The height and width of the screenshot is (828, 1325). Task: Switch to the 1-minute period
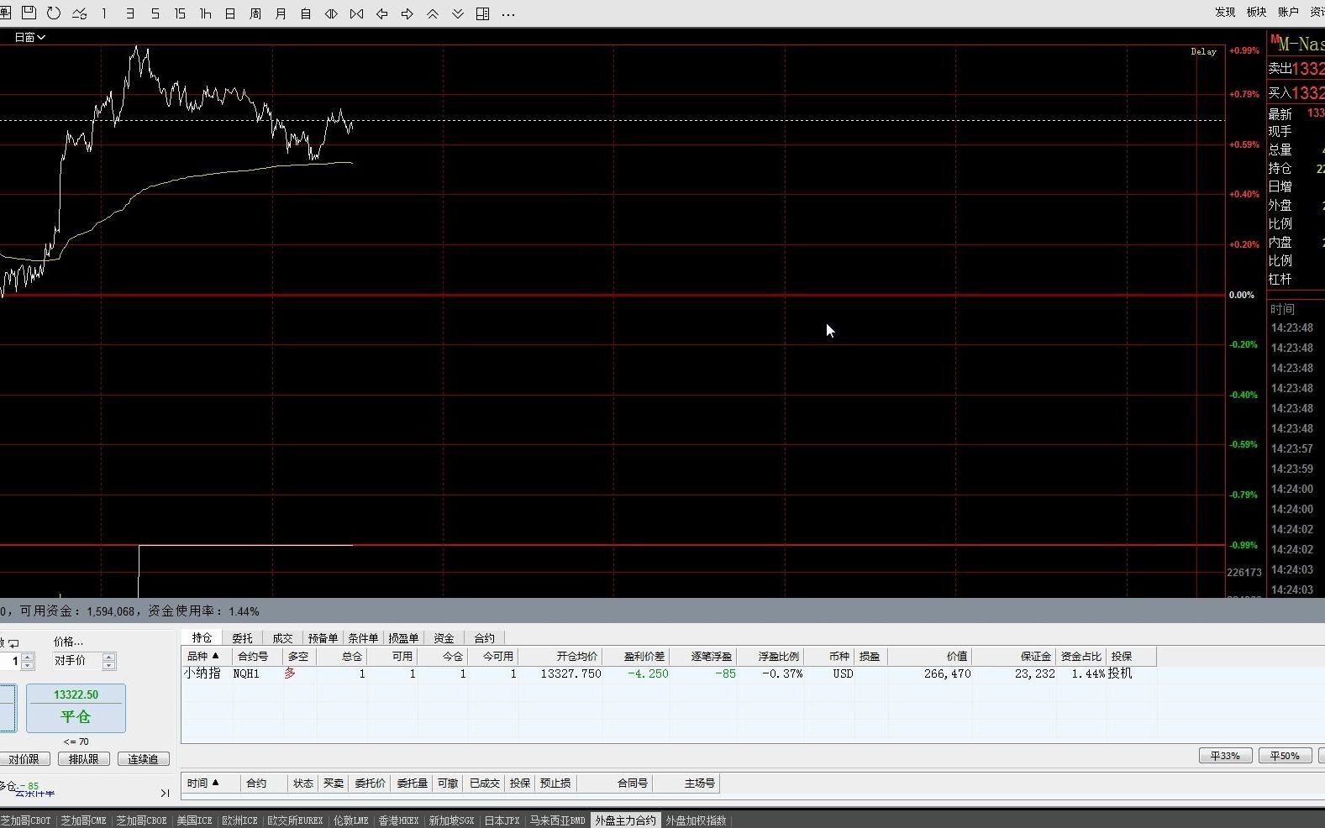(x=104, y=13)
